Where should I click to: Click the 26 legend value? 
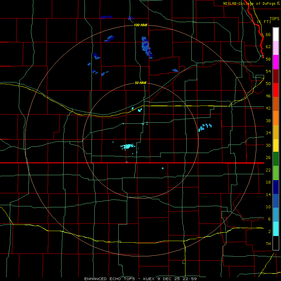pyautogui.click(x=268, y=158)
